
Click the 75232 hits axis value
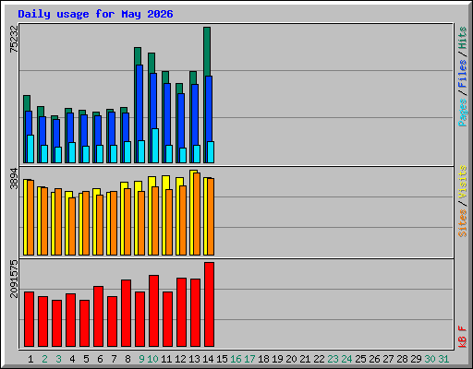(14, 39)
